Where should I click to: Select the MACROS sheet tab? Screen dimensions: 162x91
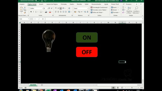33,85
